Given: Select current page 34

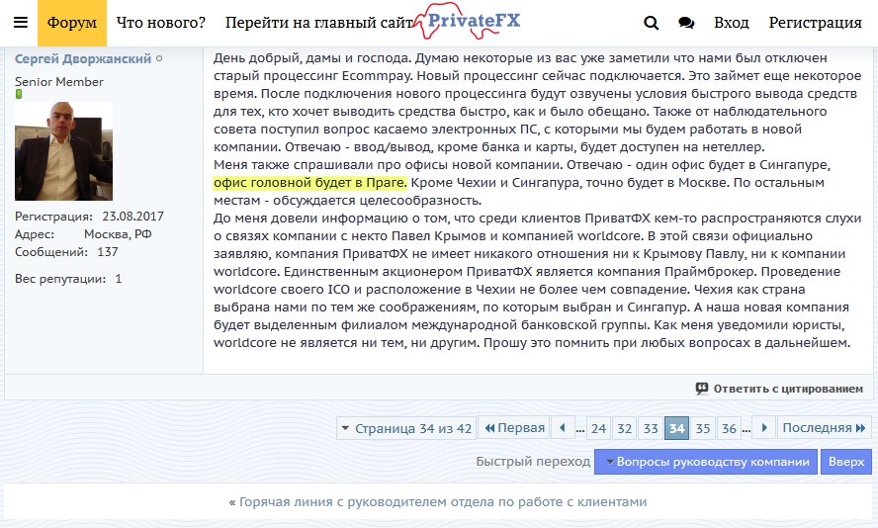Looking at the screenshot, I should click(x=676, y=429).
